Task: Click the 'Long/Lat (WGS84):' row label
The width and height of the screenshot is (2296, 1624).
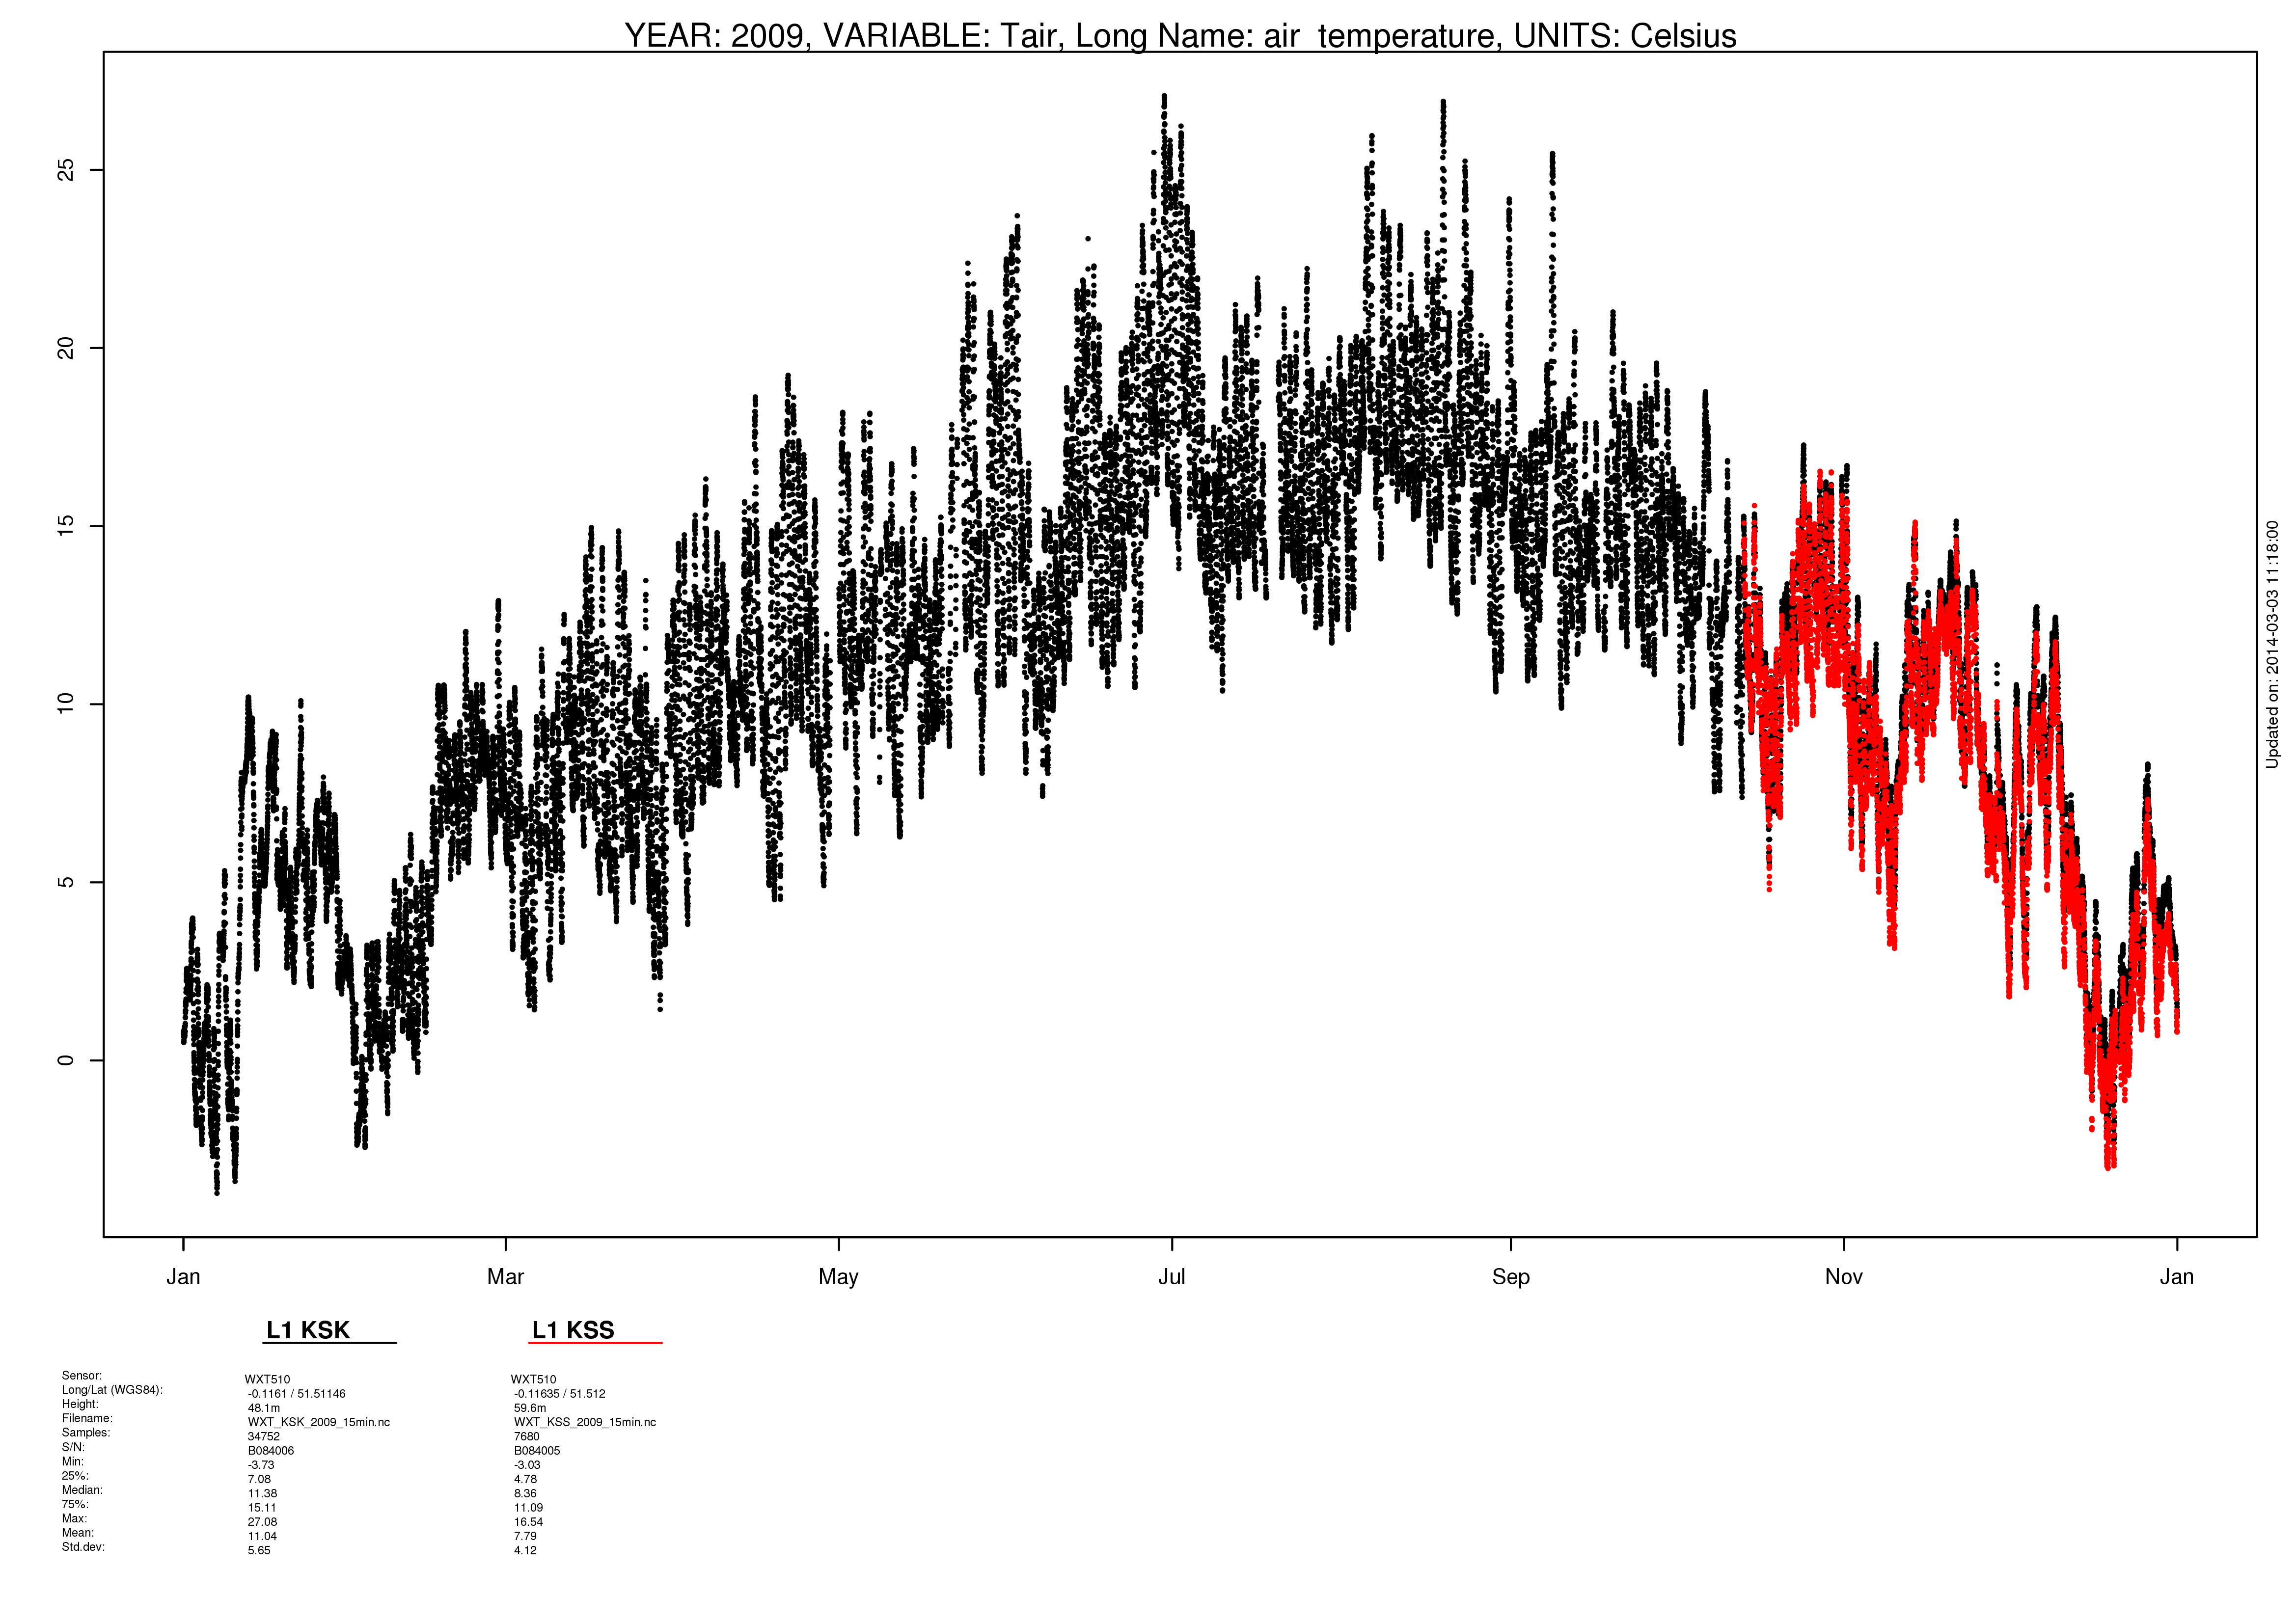Action: [x=112, y=1390]
